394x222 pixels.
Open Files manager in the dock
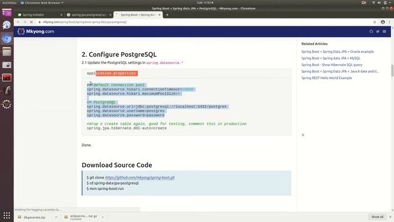click(x=7, y=52)
